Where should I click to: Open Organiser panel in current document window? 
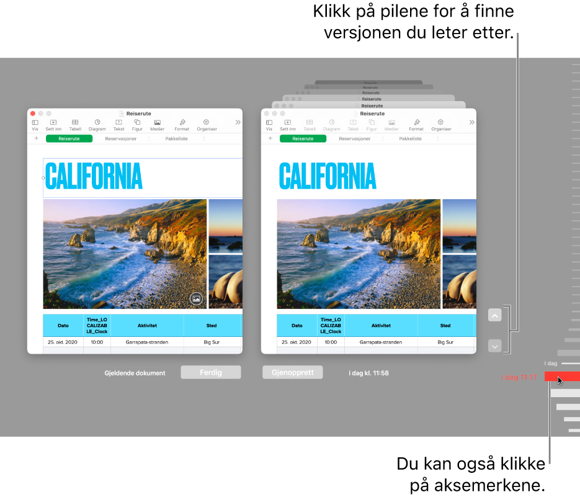click(x=207, y=125)
